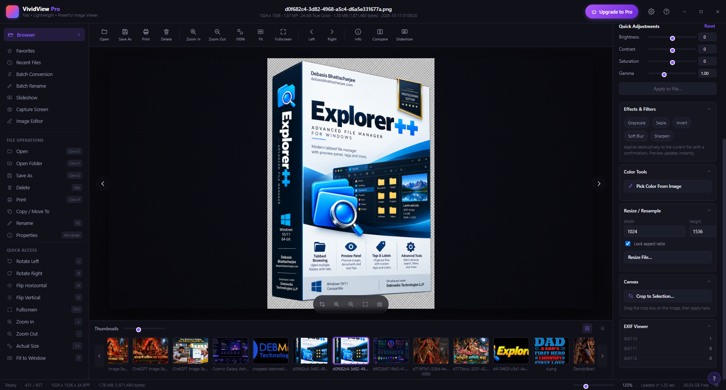Click the Fit toolbar icon

coord(261,35)
